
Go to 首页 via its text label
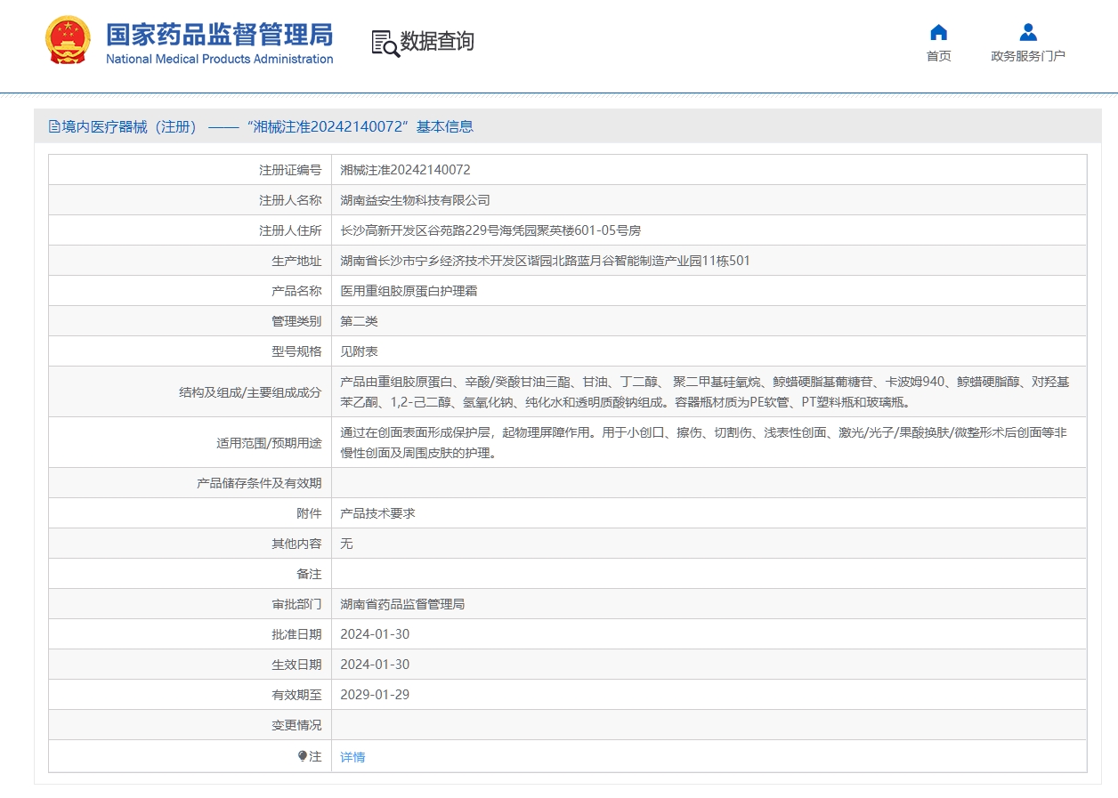[938, 56]
